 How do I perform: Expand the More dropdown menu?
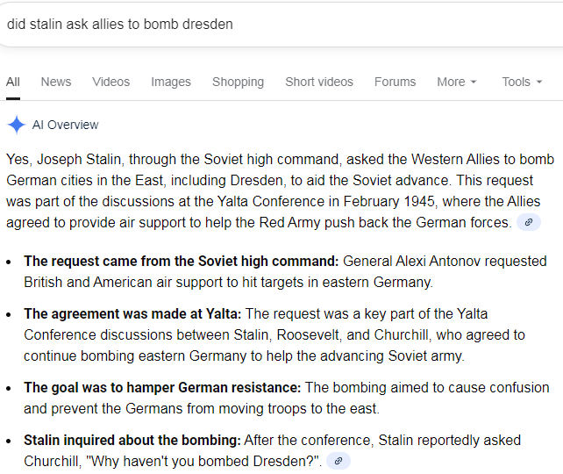(x=457, y=82)
